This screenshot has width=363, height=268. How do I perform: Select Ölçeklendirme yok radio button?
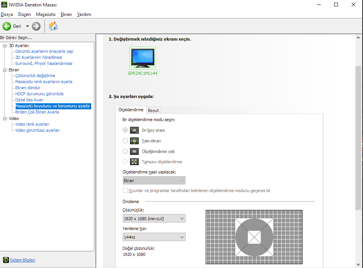125,151
